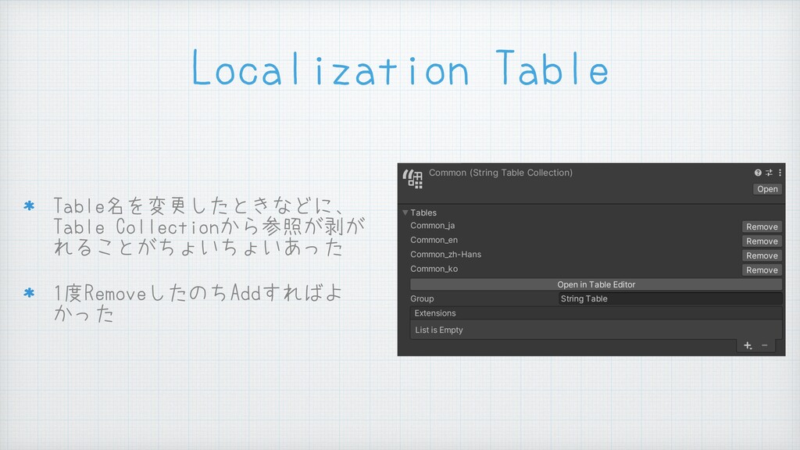The image size is (800, 450).
Task: Add an extension with plus icon
Action: click(x=748, y=345)
